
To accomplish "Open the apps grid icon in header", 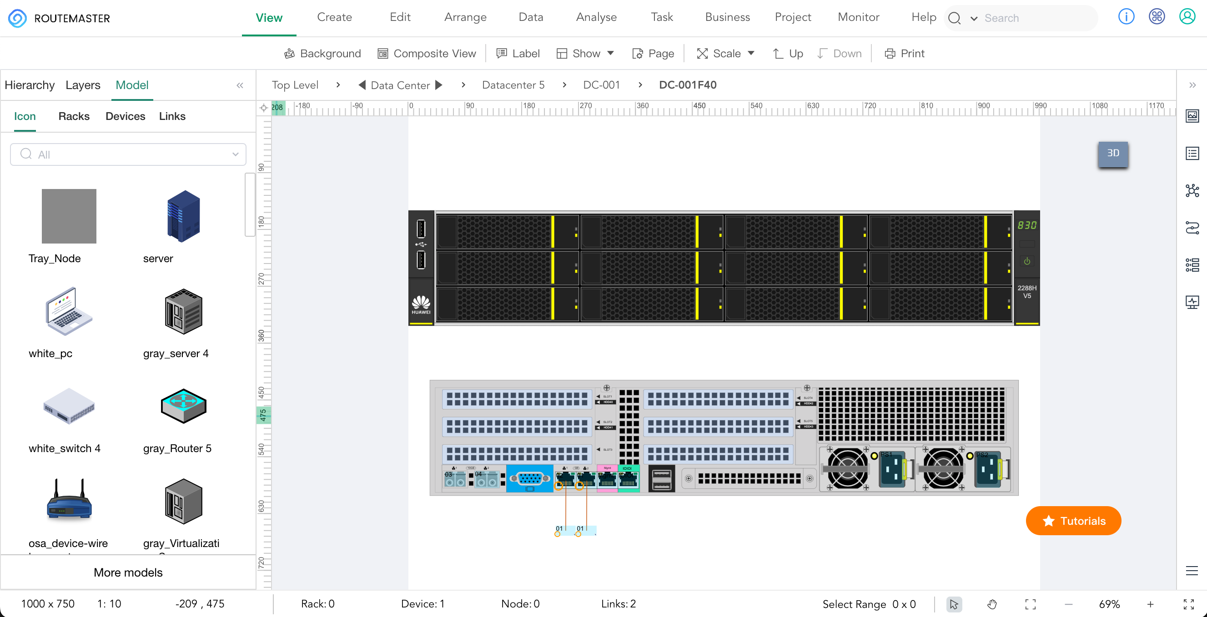I will 1157,17.
